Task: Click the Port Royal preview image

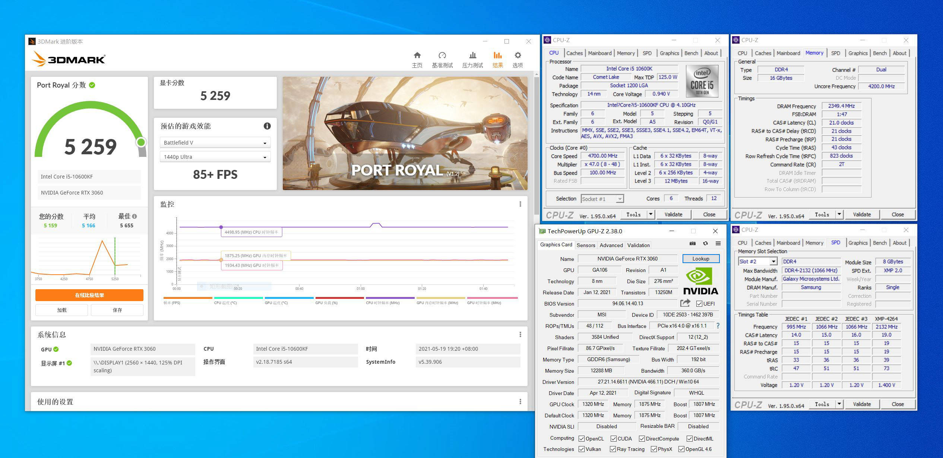Action: click(x=405, y=133)
